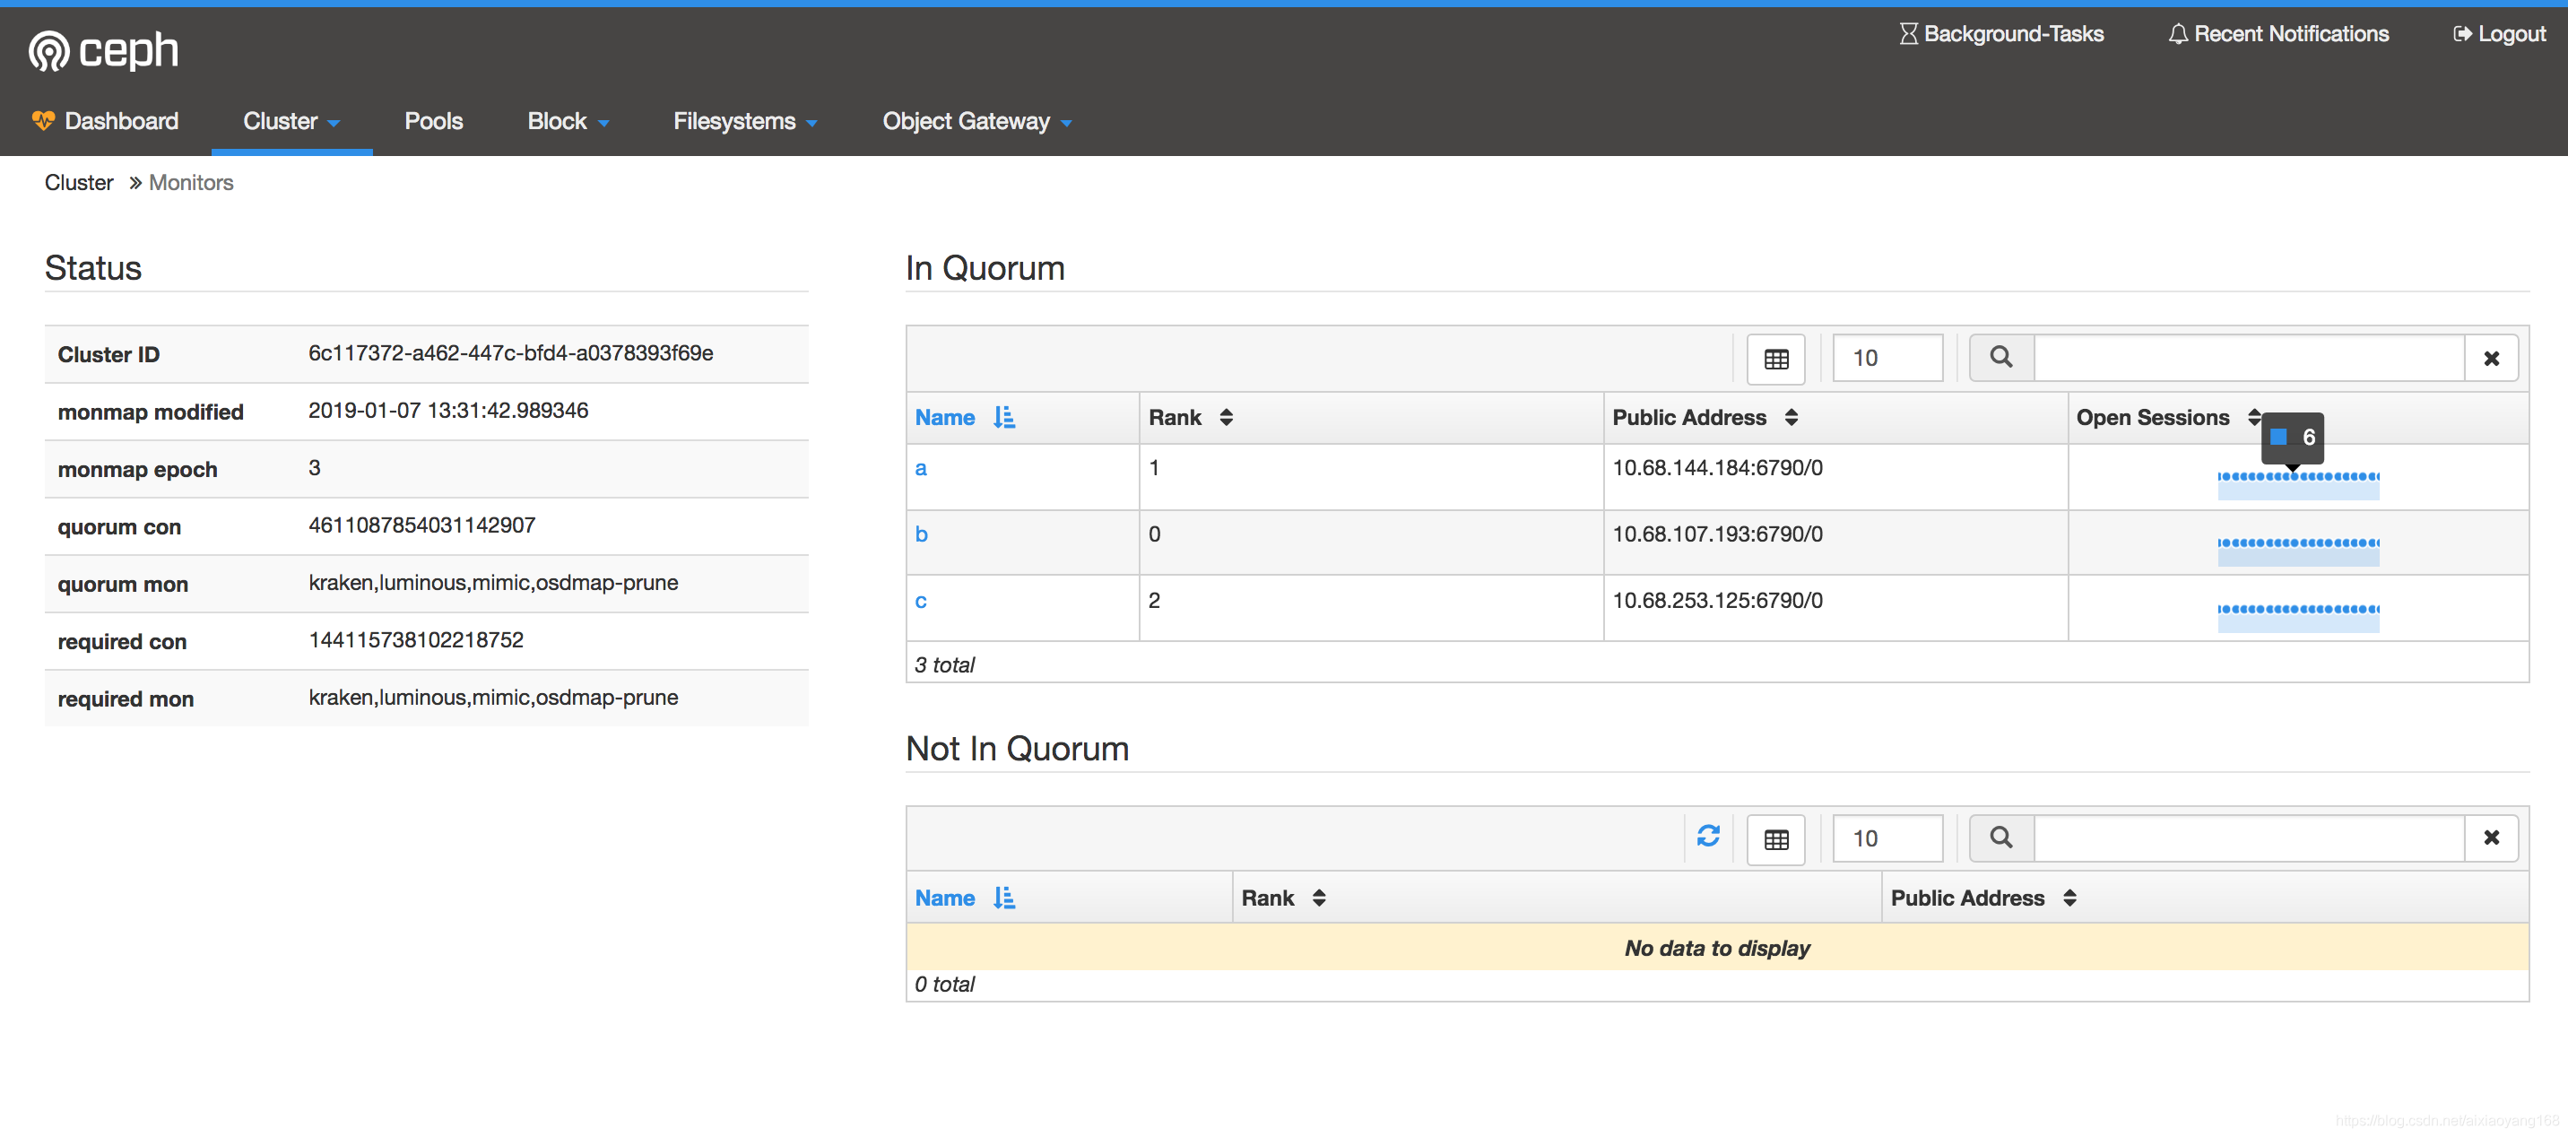This screenshot has height=1137, width=2568.
Task: Click monitor link 'a' in Quorum table
Action: 922,469
